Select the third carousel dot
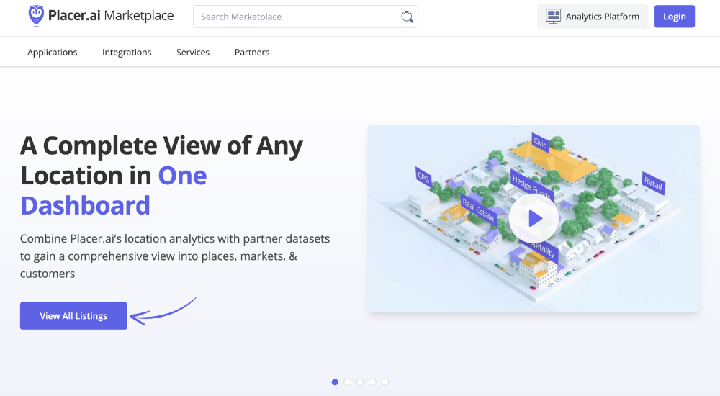 pyautogui.click(x=360, y=382)
